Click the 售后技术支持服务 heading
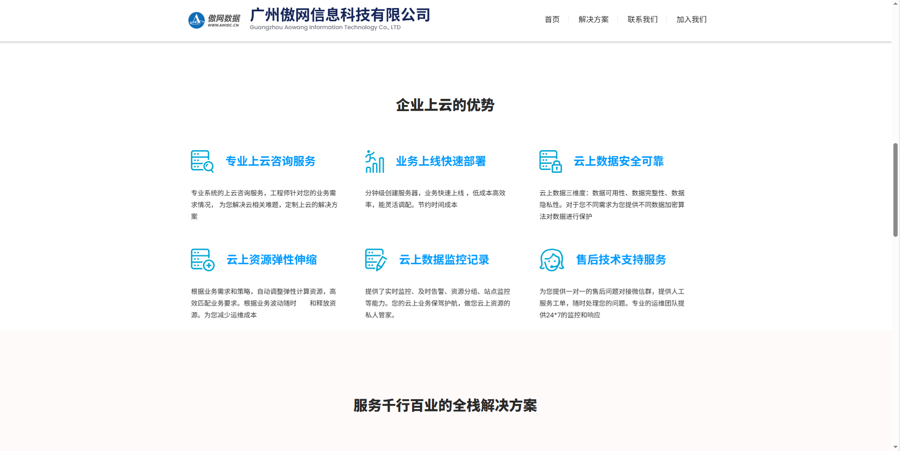Viewport: 900px width, 451px height. tap(621, 259)
